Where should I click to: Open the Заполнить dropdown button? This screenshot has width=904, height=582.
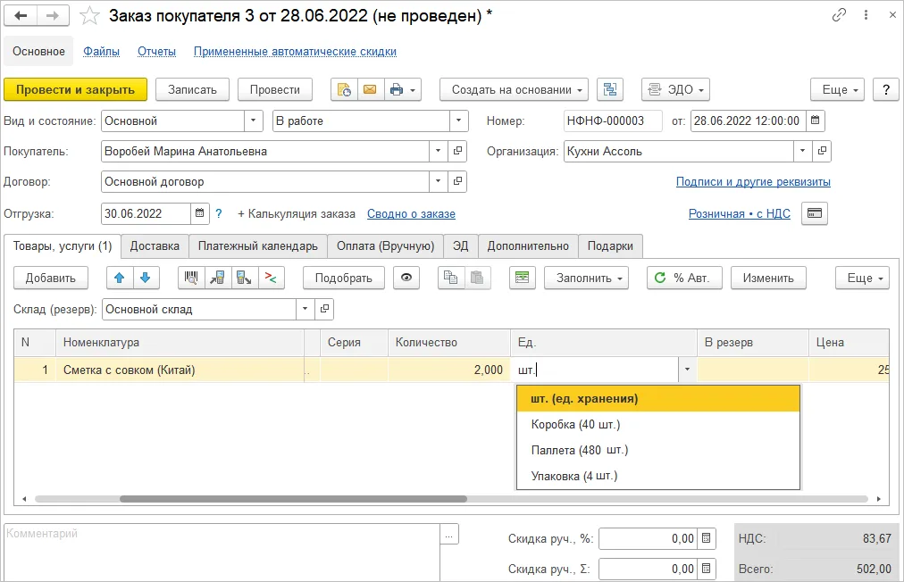point(586,278)
